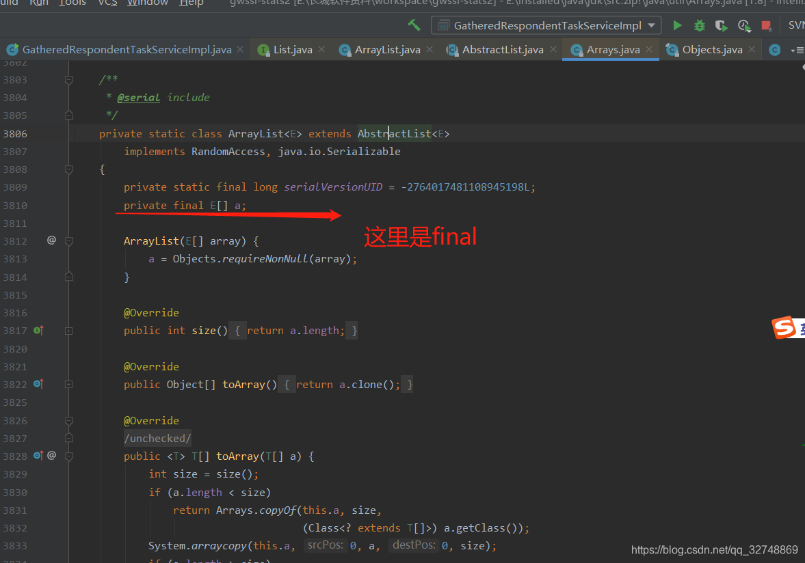Click the @serial javadoc tag

[x=139, y=98]
